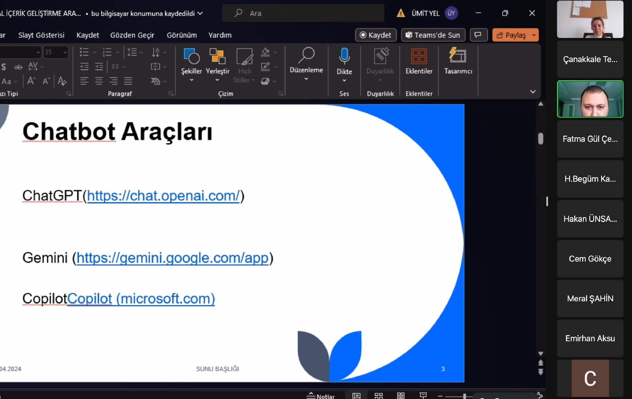Open the ÜY account avatar
The image size is (632, 399).
click(x=451, y=13)
